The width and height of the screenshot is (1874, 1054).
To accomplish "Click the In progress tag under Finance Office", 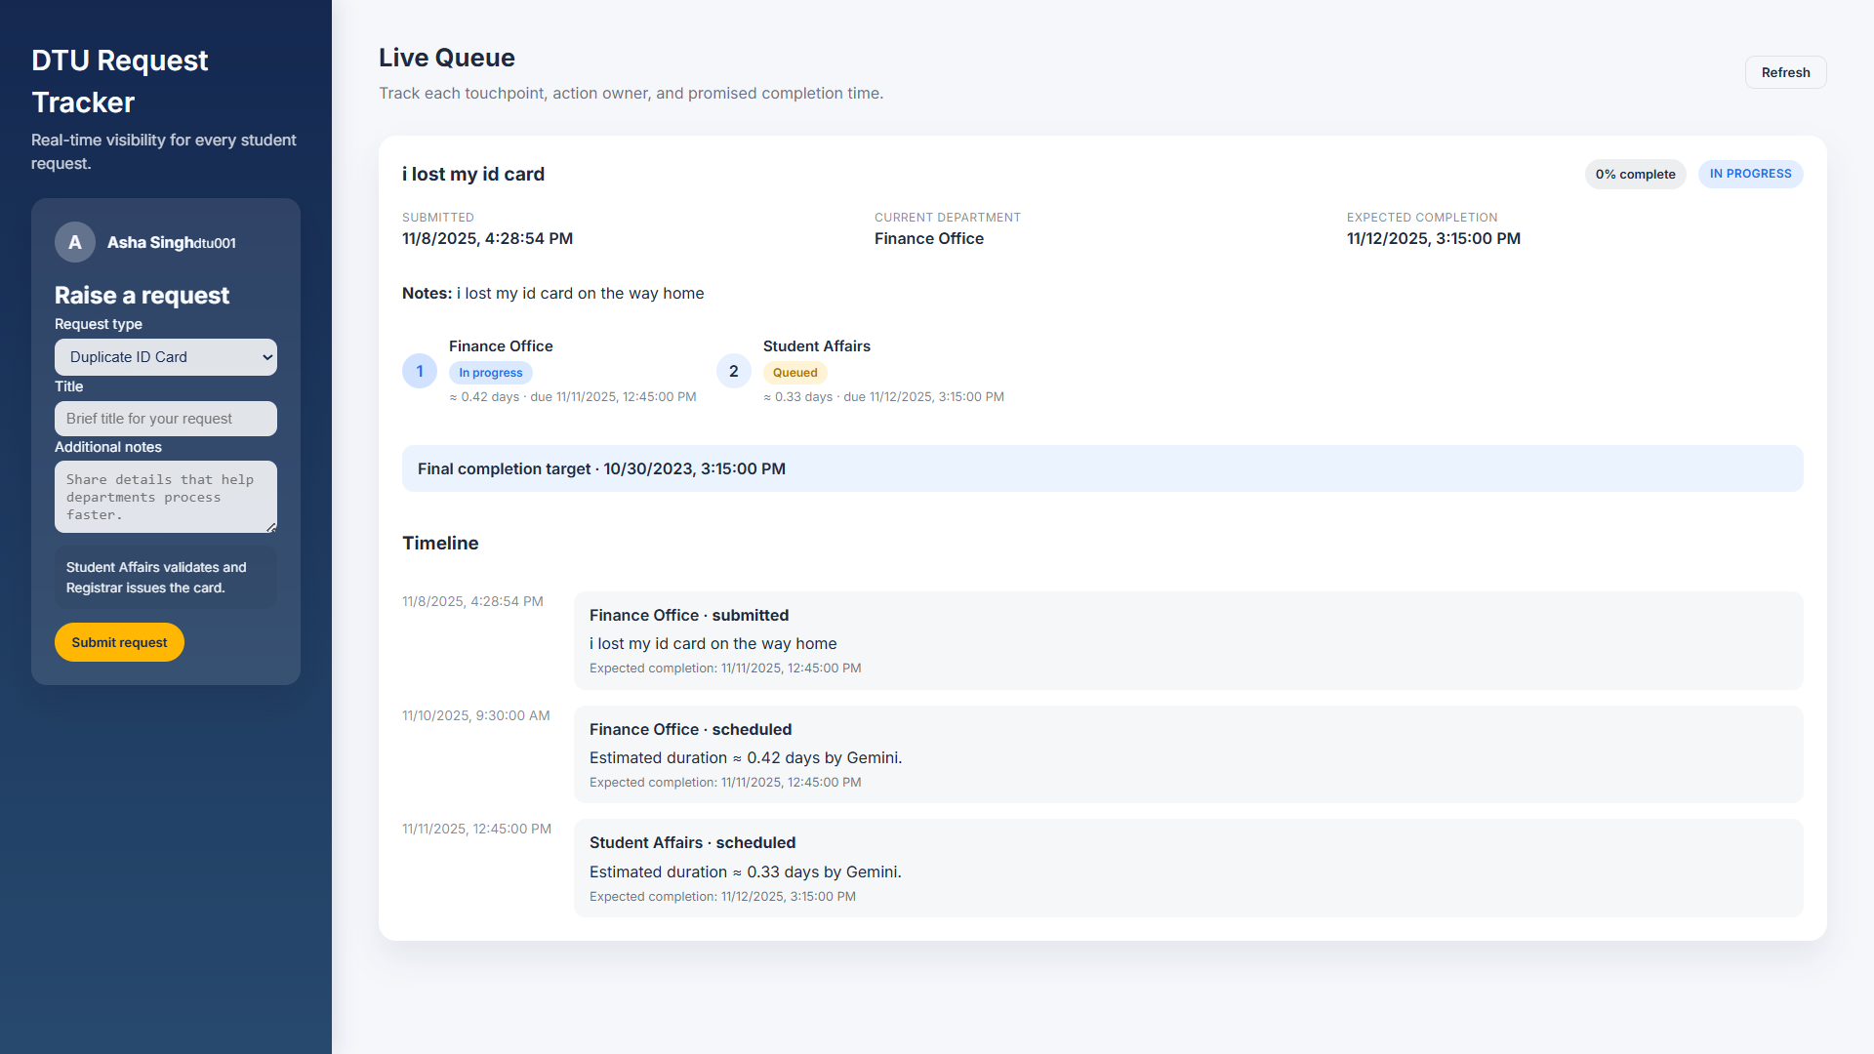I will tap(490, 373).
